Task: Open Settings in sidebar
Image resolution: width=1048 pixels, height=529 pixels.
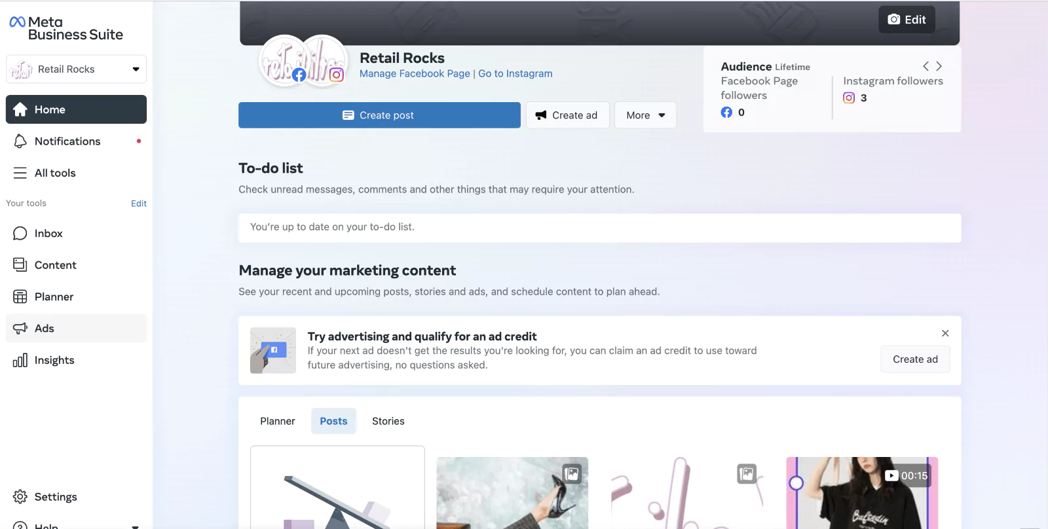Action: (76, 497)
